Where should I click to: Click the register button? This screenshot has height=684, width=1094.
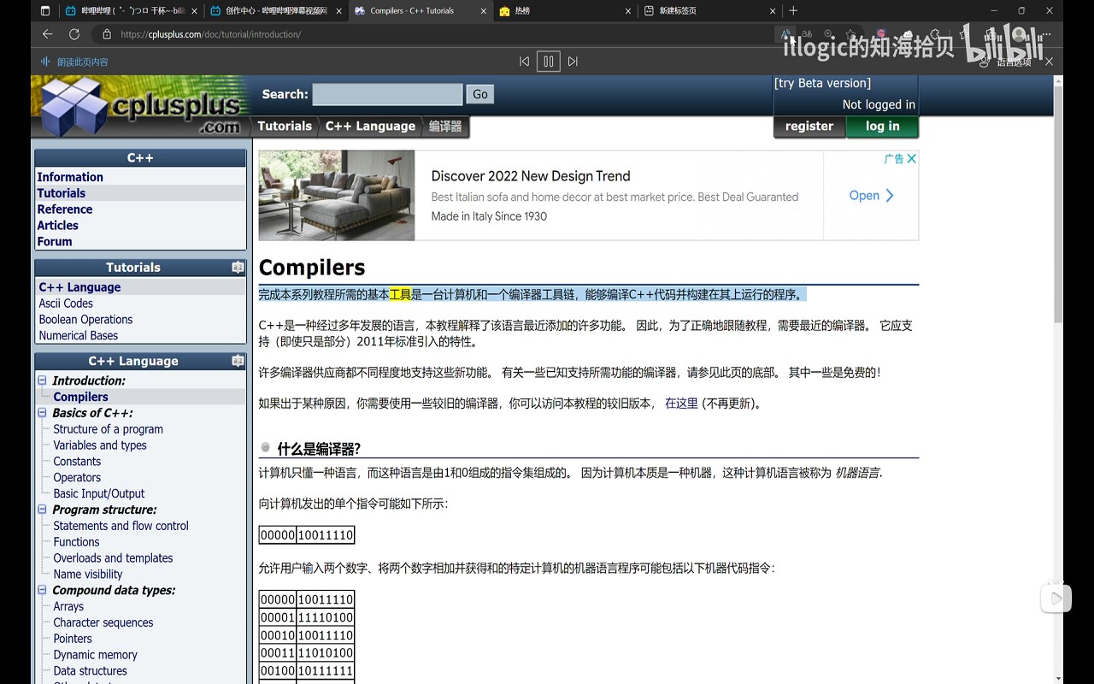[809, 127]
